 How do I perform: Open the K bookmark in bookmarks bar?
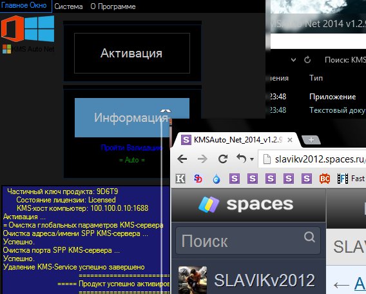pyautogui.click(x=180, y=179)
